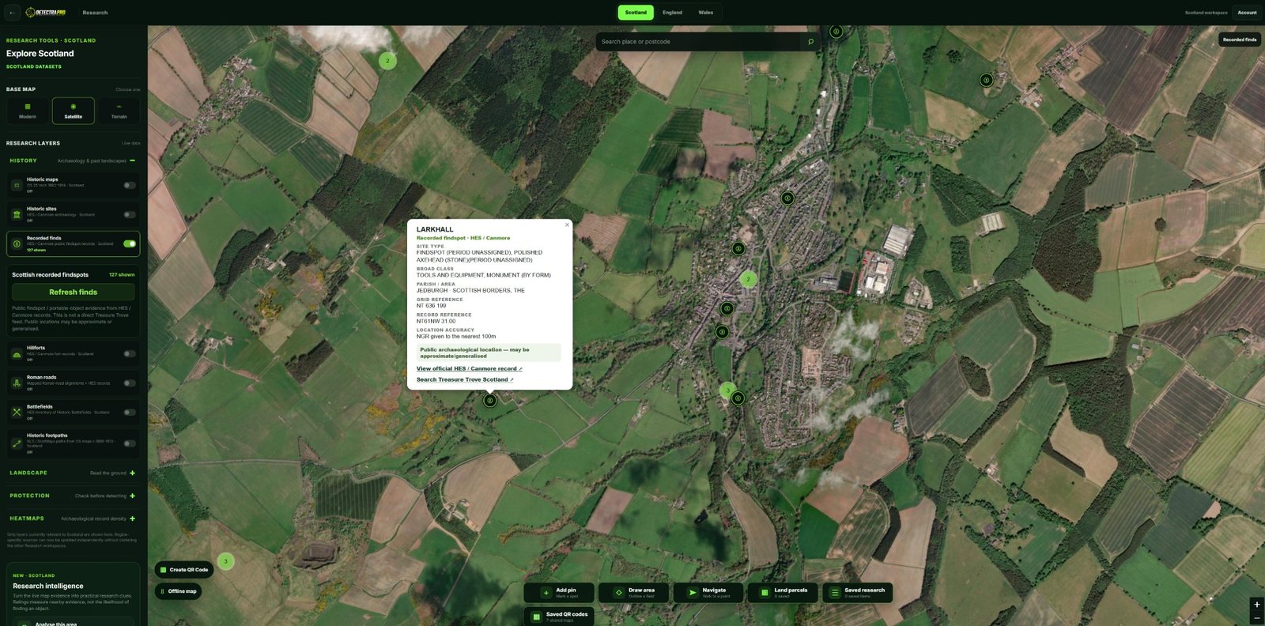Click the Hillforts layer icon
The width and height of the screenshot is (1265, 626).
click(17, 353)
